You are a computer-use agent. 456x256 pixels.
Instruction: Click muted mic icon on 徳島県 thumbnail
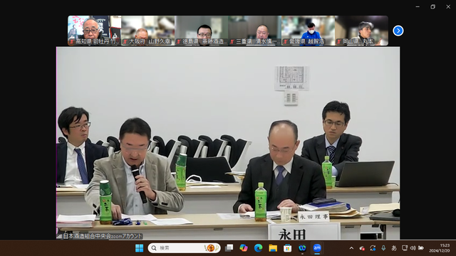[x=179, y=42]
